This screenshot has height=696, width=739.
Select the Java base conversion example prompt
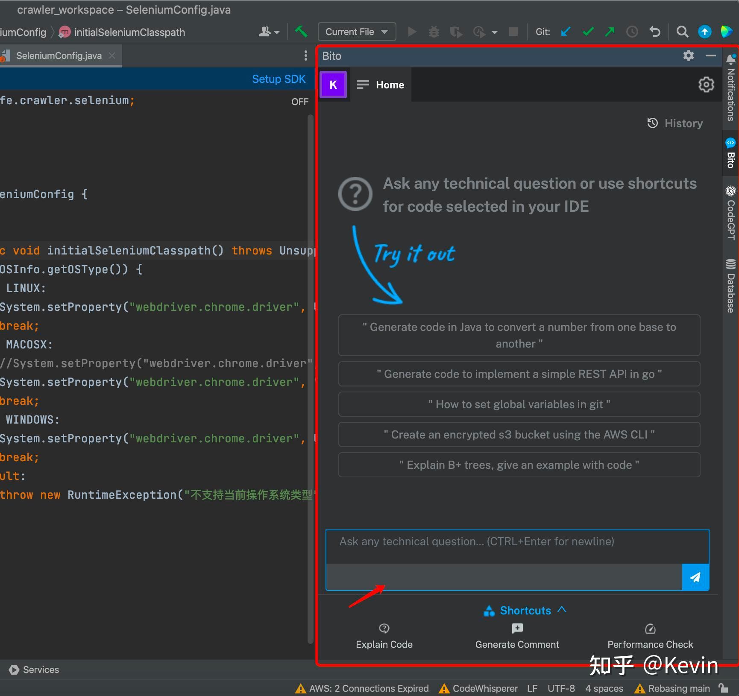519,335
